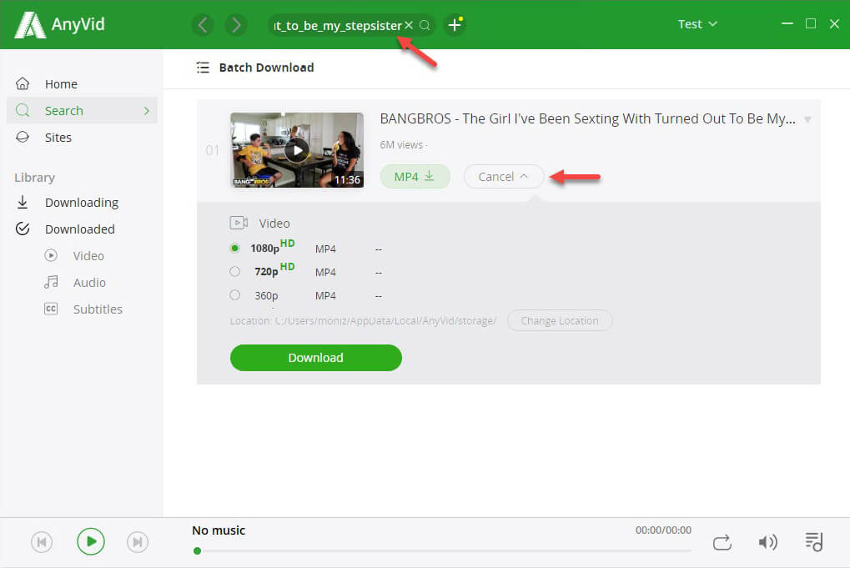Go back with the left arrow button

[x=203, y=24]
